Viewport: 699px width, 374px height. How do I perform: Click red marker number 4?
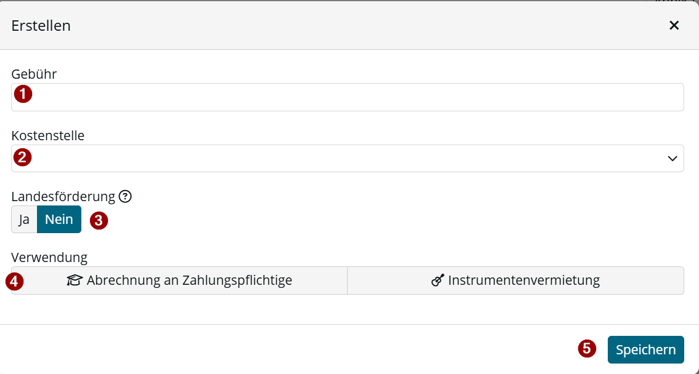[14, 282]
